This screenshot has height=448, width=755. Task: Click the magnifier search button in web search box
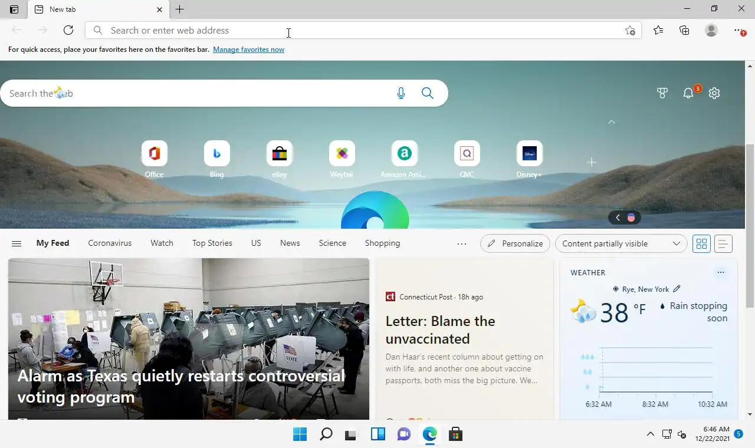pyautogui.click(x=428, y=93)
